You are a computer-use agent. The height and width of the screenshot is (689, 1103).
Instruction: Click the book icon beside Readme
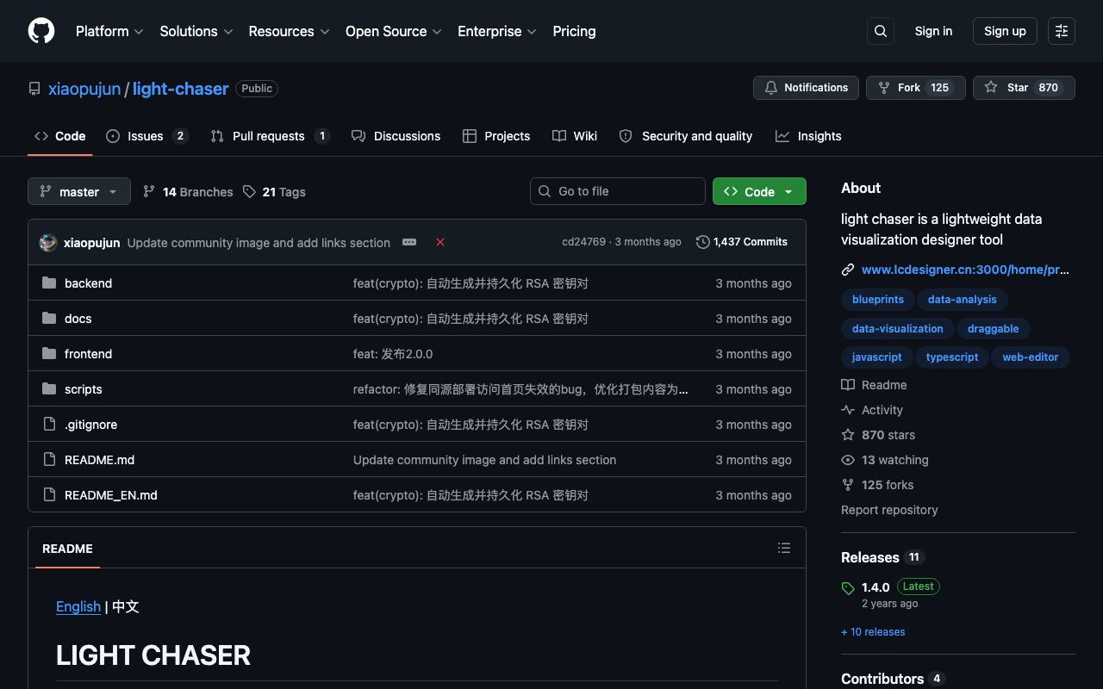(x=848, y=385)
